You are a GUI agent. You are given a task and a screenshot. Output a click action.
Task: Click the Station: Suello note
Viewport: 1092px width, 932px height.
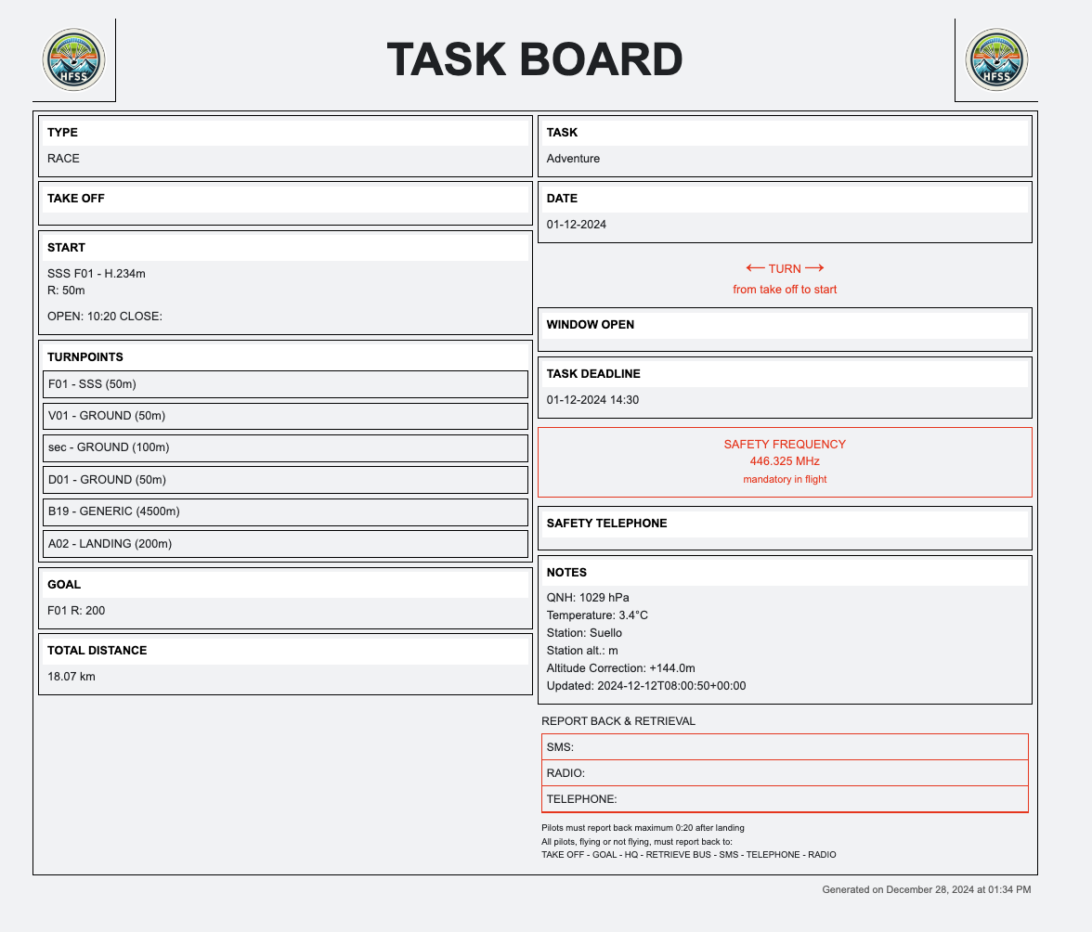click(x=584, y=633)
